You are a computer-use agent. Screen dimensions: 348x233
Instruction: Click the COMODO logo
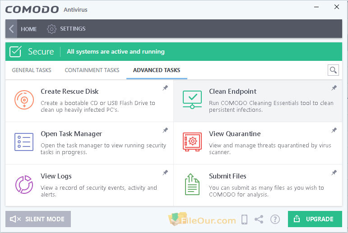point(32,9)
